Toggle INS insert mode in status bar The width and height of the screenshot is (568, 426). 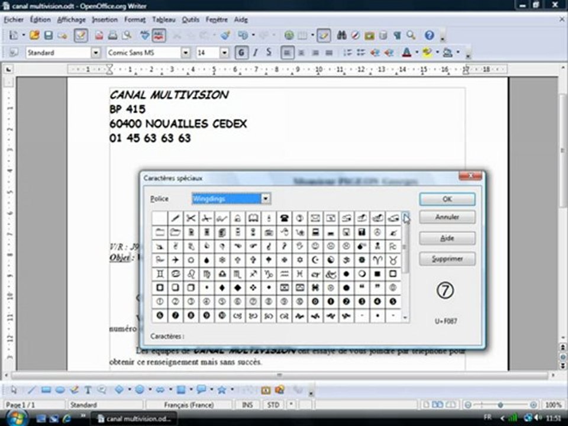(247, 405)
